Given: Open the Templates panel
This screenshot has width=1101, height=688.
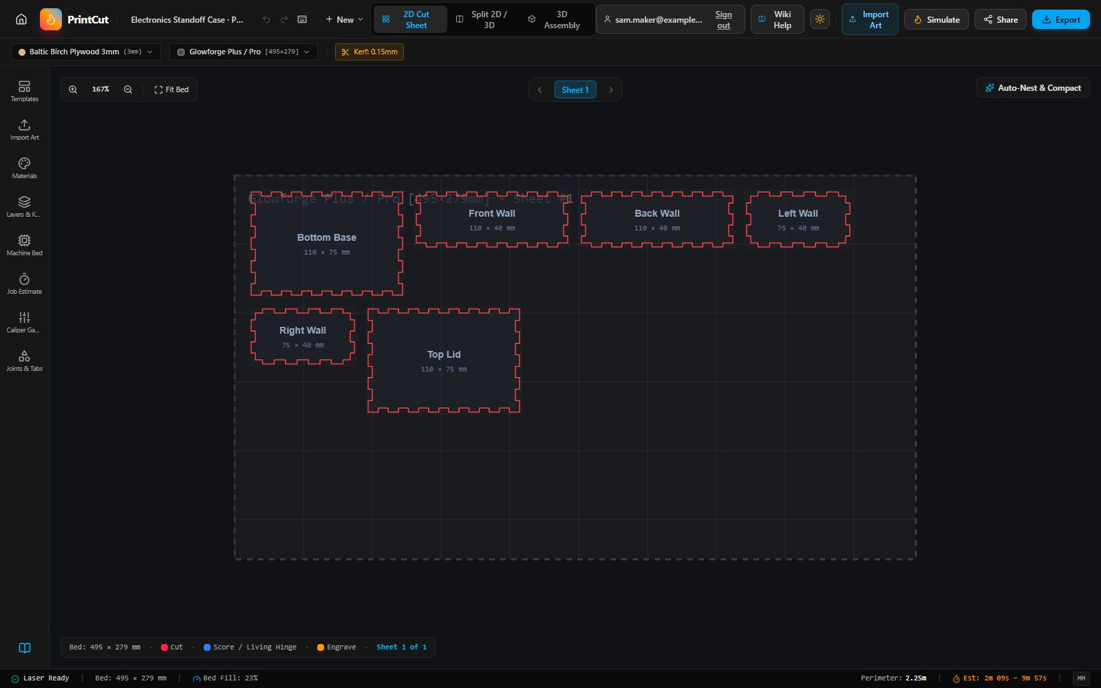Looking at the screenshot, I should [24, 91].
